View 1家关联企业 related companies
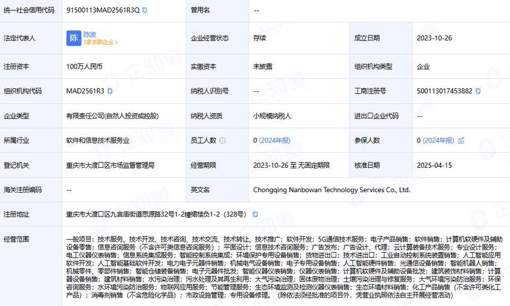 pos(100,42)
